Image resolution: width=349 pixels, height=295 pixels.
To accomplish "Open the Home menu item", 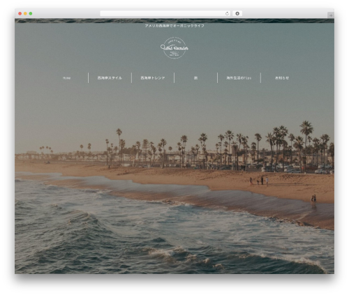I will [66, 78].
